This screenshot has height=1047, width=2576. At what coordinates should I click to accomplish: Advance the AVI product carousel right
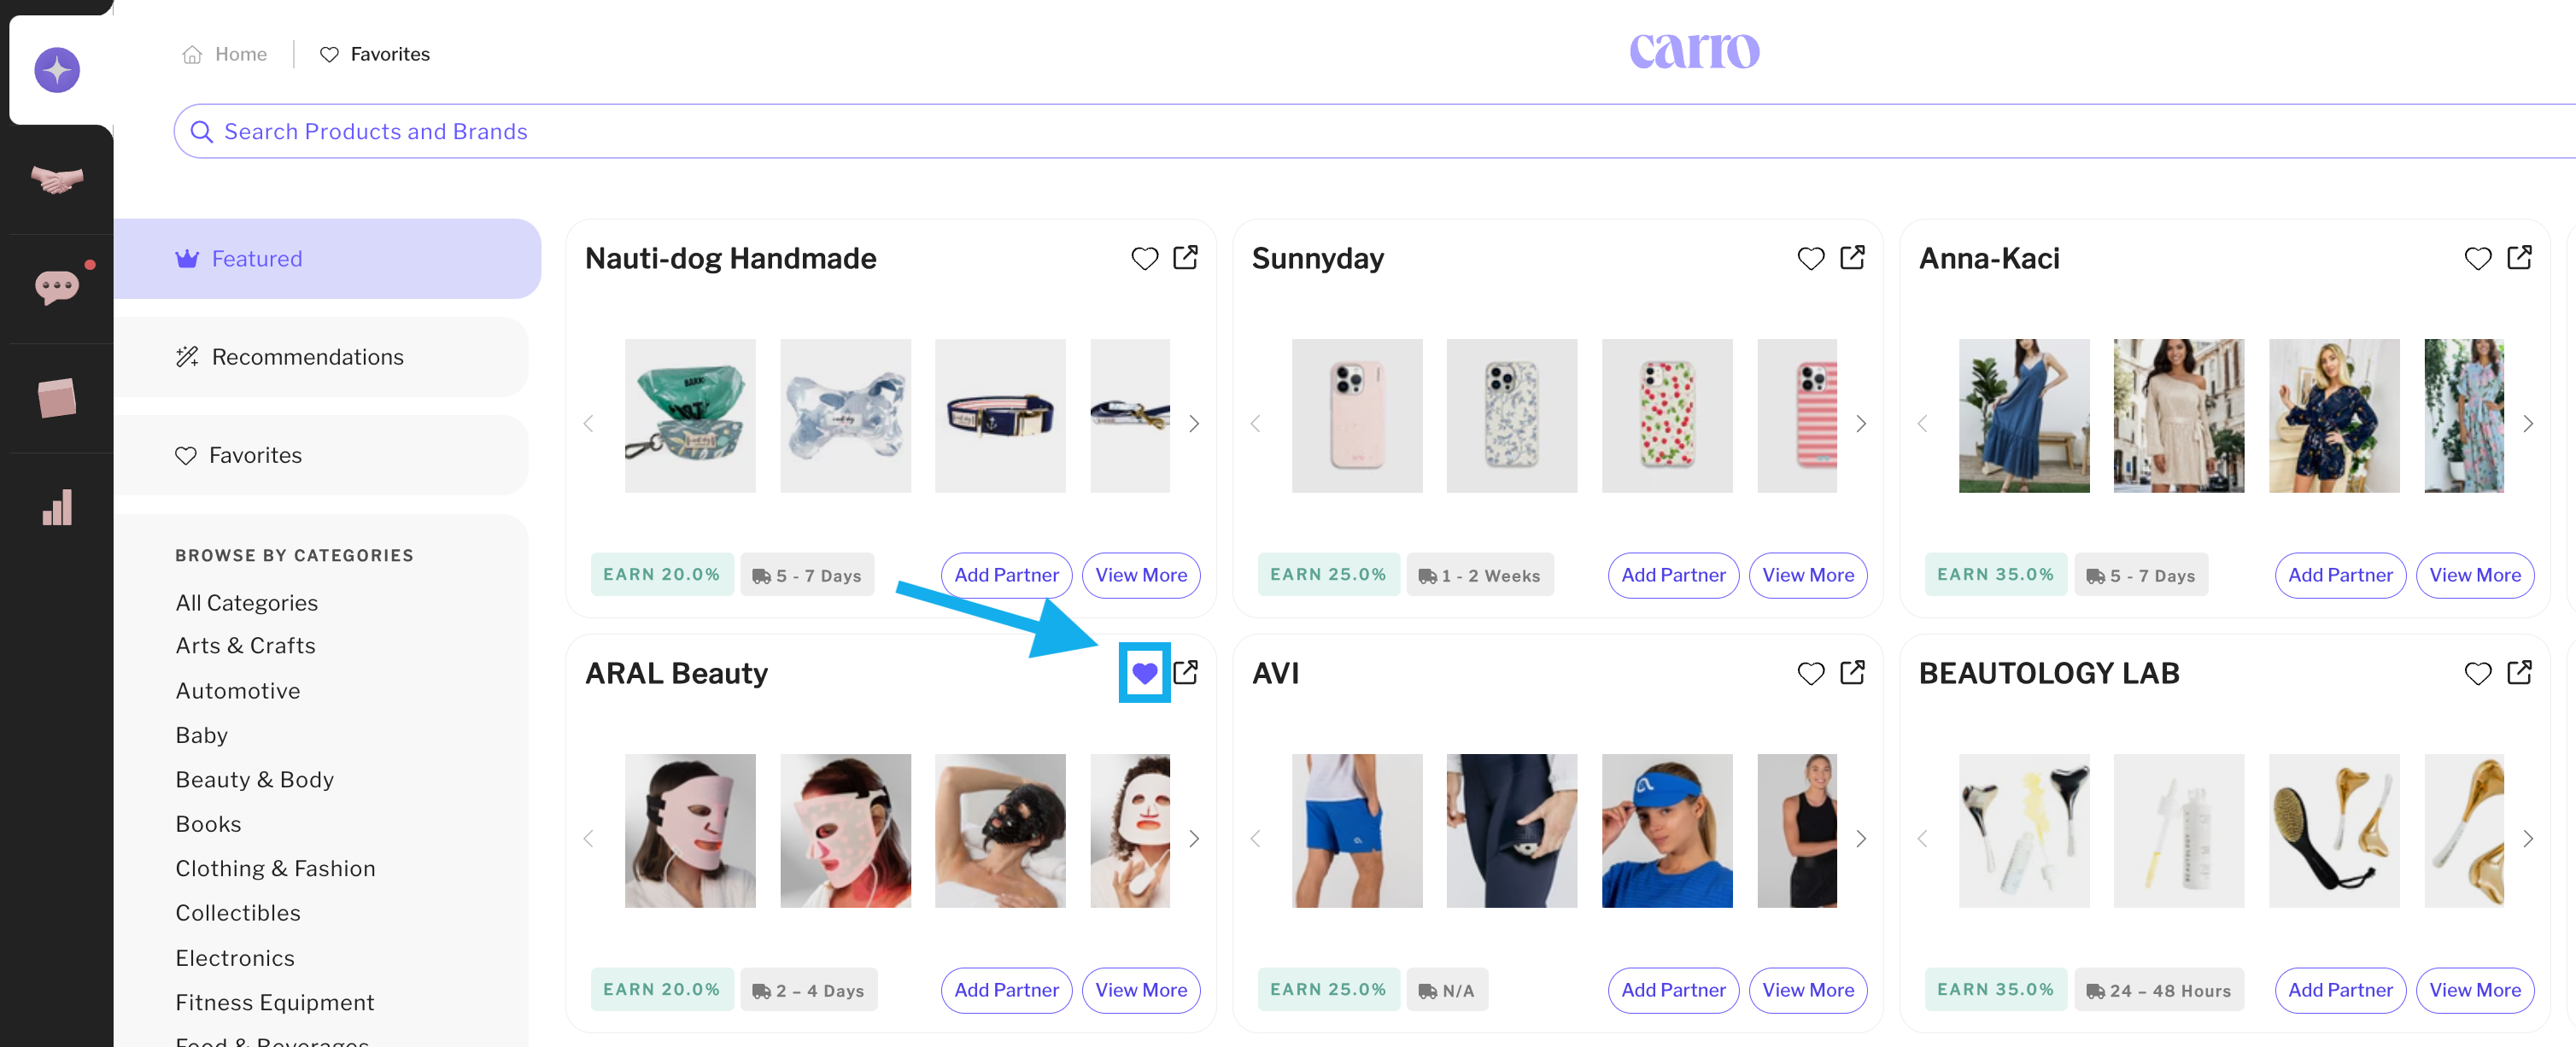[1861, 839]
